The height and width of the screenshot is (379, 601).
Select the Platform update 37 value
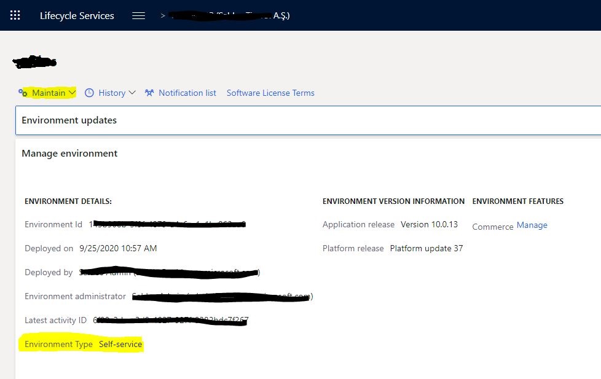426,248
